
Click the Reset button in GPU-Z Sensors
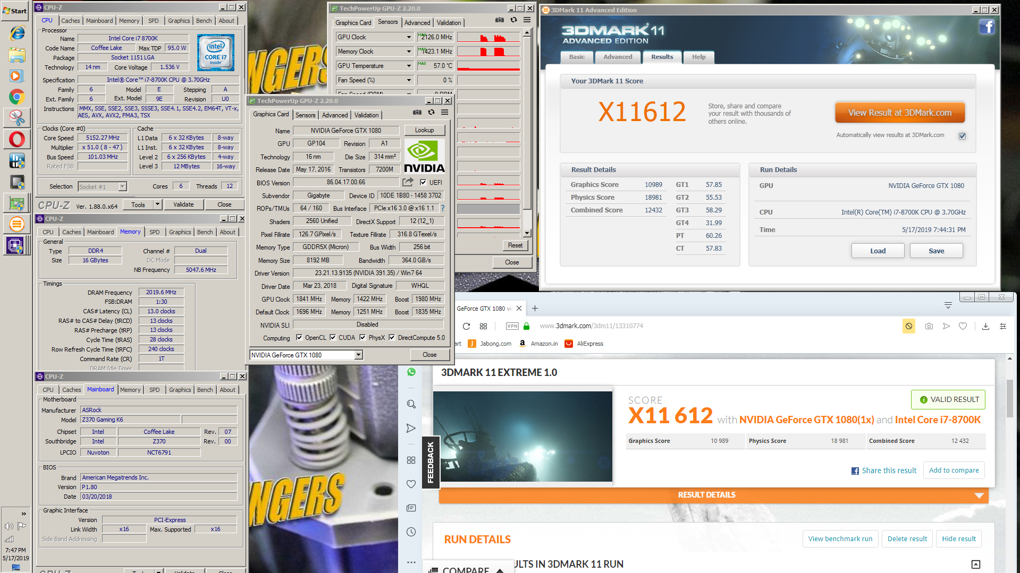[x=515, y=245]
